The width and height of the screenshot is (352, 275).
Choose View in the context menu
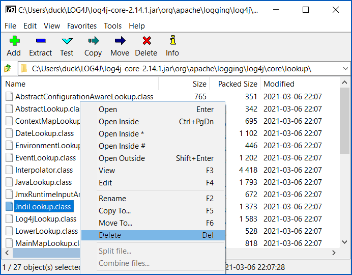point(153,170)
